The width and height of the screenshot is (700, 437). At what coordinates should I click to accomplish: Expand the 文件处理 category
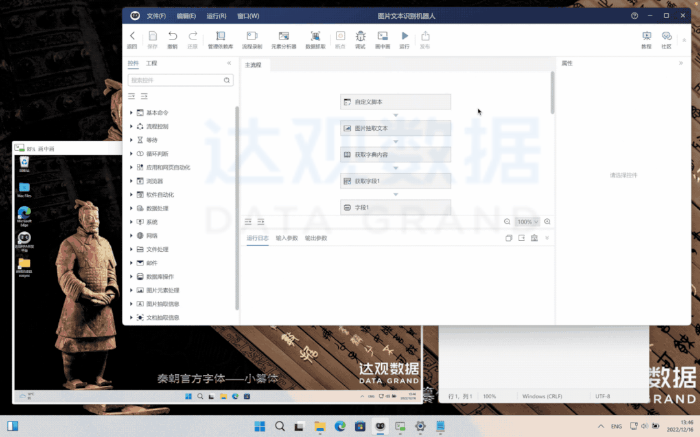coord(131,249)
